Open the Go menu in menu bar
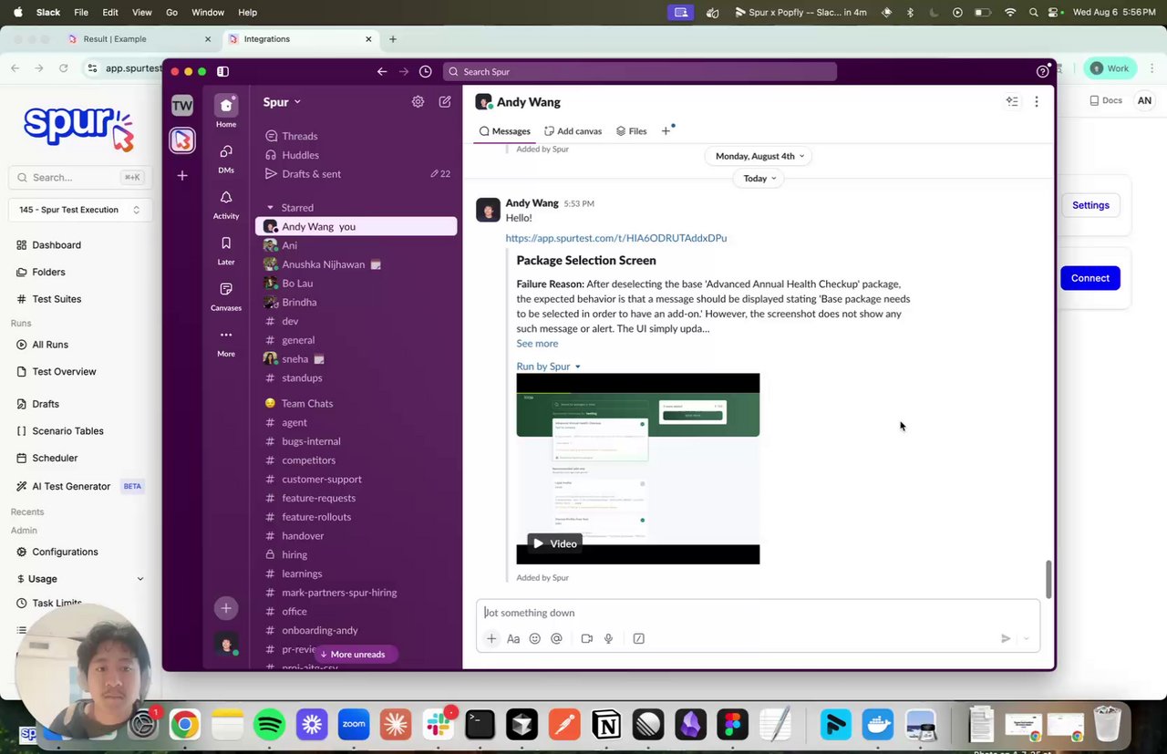The image size is (1167, 754). tap(172, 13)
